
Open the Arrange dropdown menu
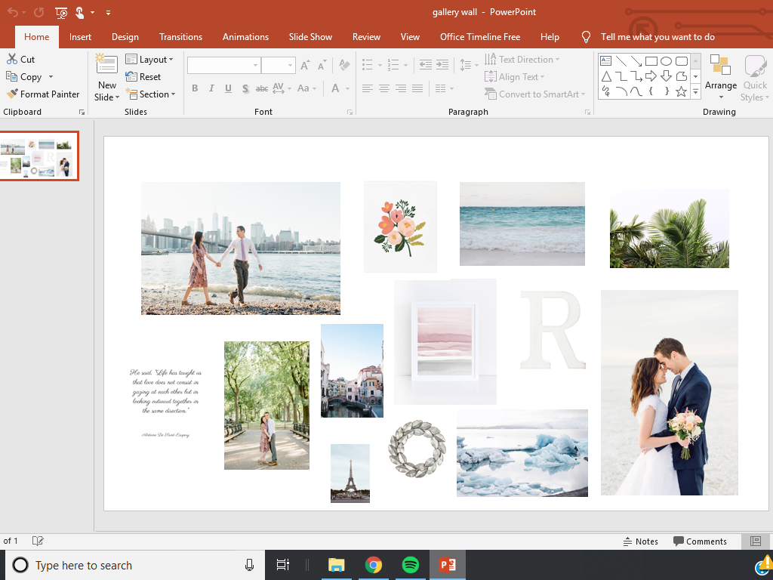[720, 78]
